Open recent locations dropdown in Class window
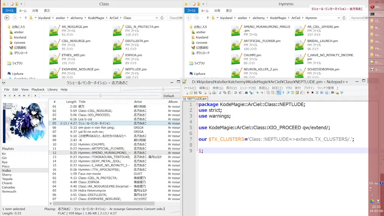Image resolution: width=384 pixels, height=216 pixels. (20, 18)
